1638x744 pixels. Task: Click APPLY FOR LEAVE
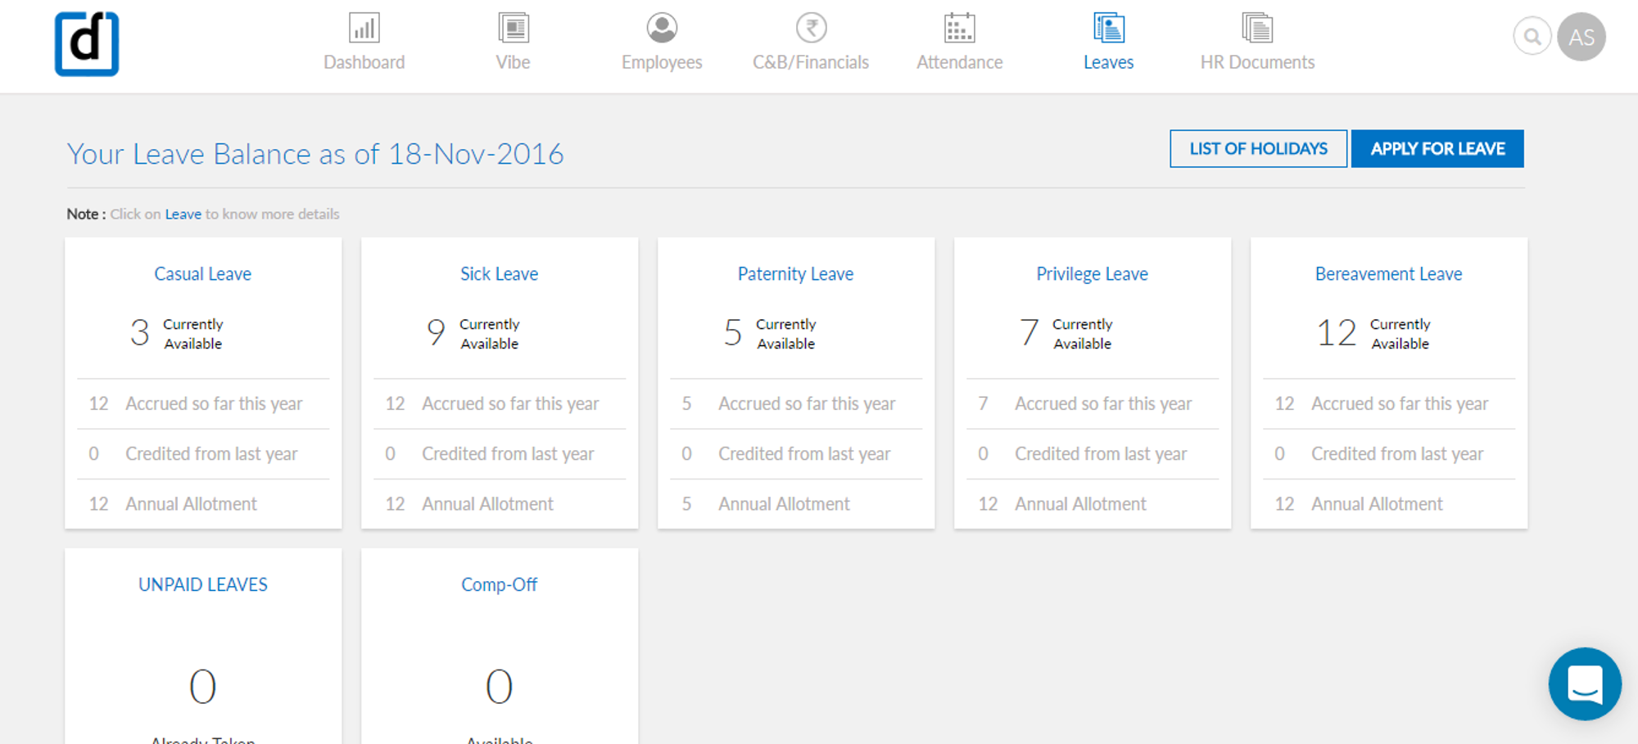pyautogui.click(x=1437, y=148)
